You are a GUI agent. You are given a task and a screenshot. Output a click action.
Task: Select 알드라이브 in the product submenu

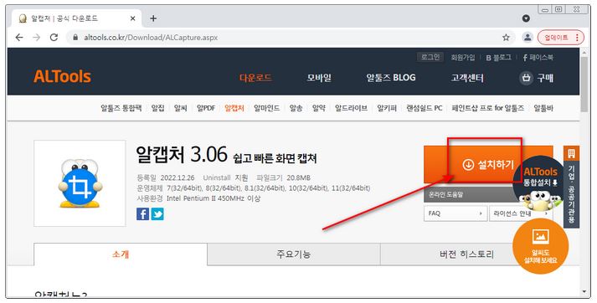pos(351,108)
